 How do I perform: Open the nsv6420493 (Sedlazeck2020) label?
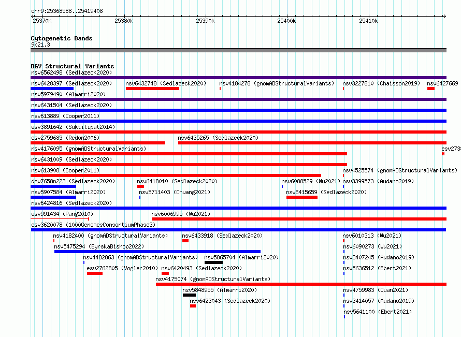tap(201, 268)
